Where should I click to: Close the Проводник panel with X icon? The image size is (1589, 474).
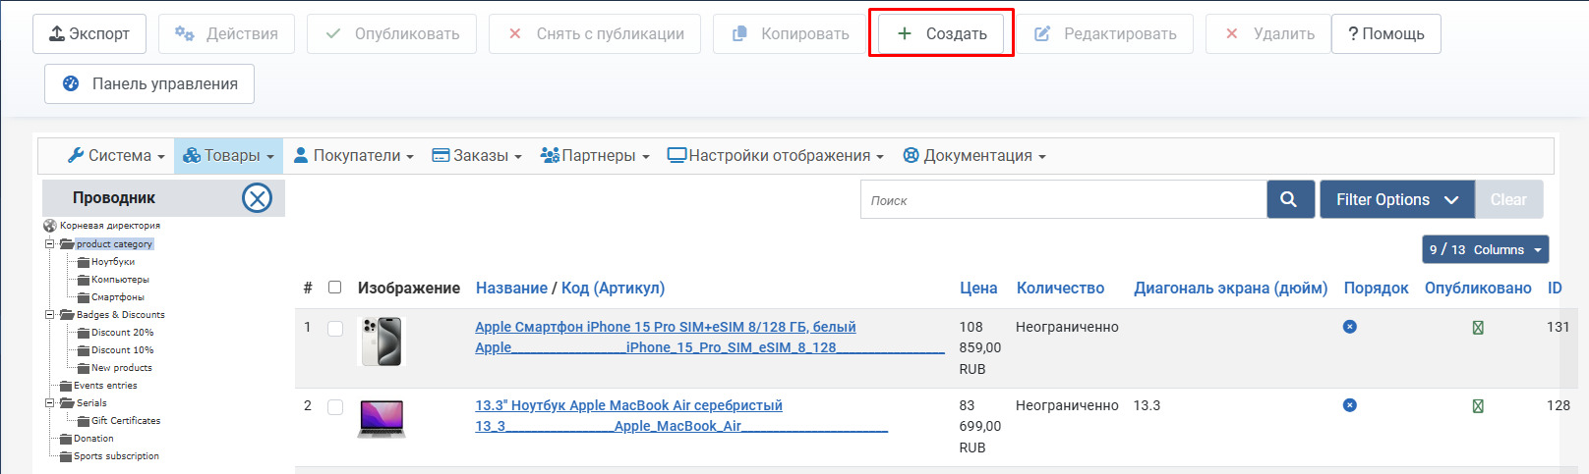click(257, 198)
